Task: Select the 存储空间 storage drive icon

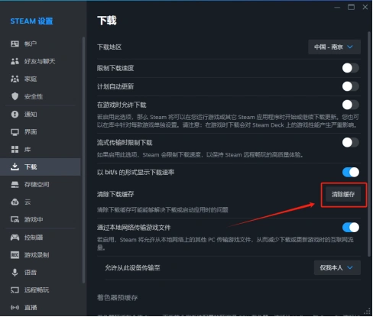Action: pos(15,185)
